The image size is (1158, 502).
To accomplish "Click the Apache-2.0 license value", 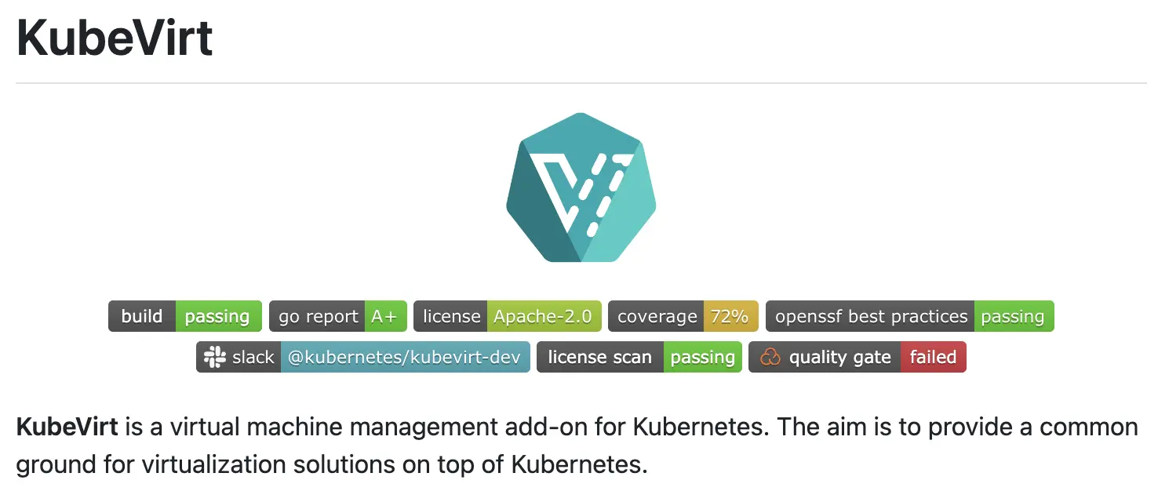I will [x=543, y=316].
